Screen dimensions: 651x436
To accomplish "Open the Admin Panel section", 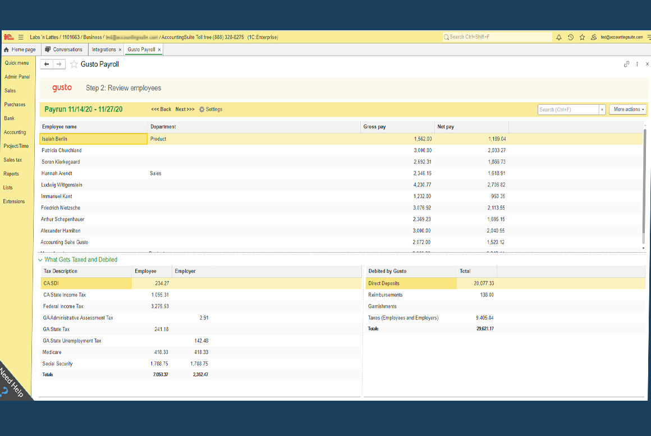I will click(x=17, y=77).
